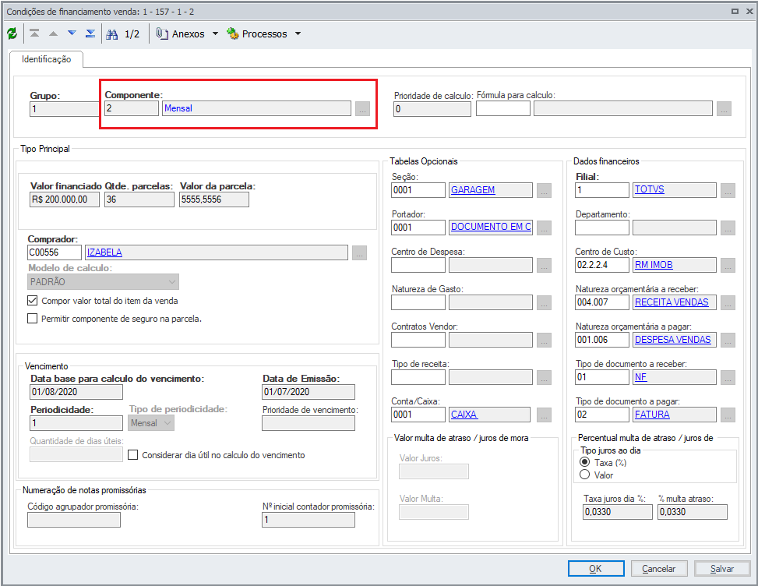
Task: Open the DOCUMENTO EM C link
Action: click(x=491, y=226)
